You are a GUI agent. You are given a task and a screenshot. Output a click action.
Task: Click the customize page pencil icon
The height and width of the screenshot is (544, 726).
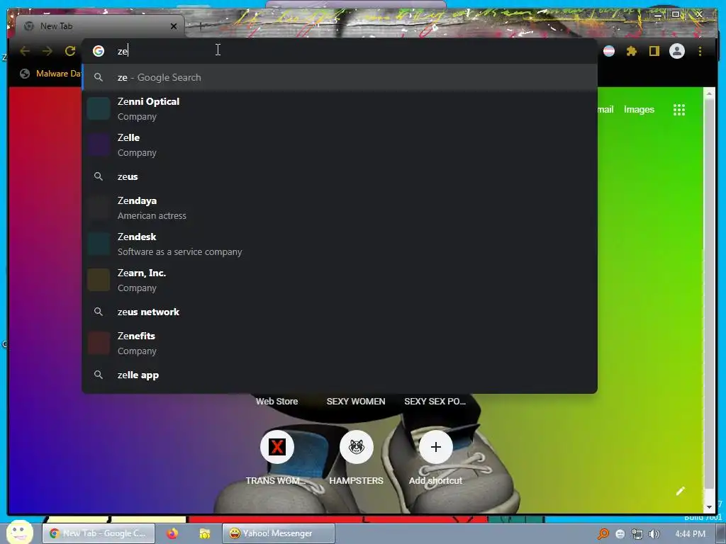coord(680,491)
